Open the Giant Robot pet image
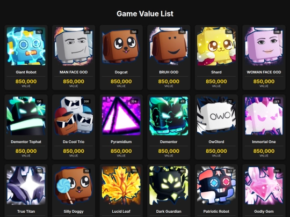The image size is (290, 217). pyautogui.click(x=26, y=46)
